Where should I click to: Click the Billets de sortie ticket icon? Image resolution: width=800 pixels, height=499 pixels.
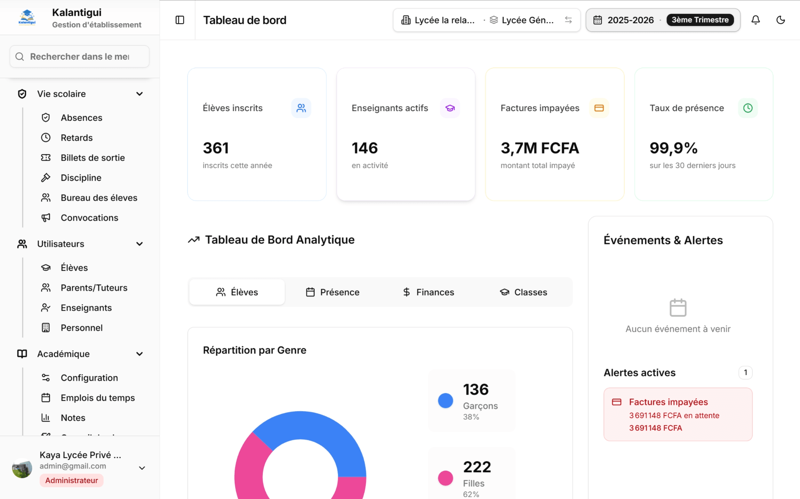pyautogui.click(x=46, y=158)
